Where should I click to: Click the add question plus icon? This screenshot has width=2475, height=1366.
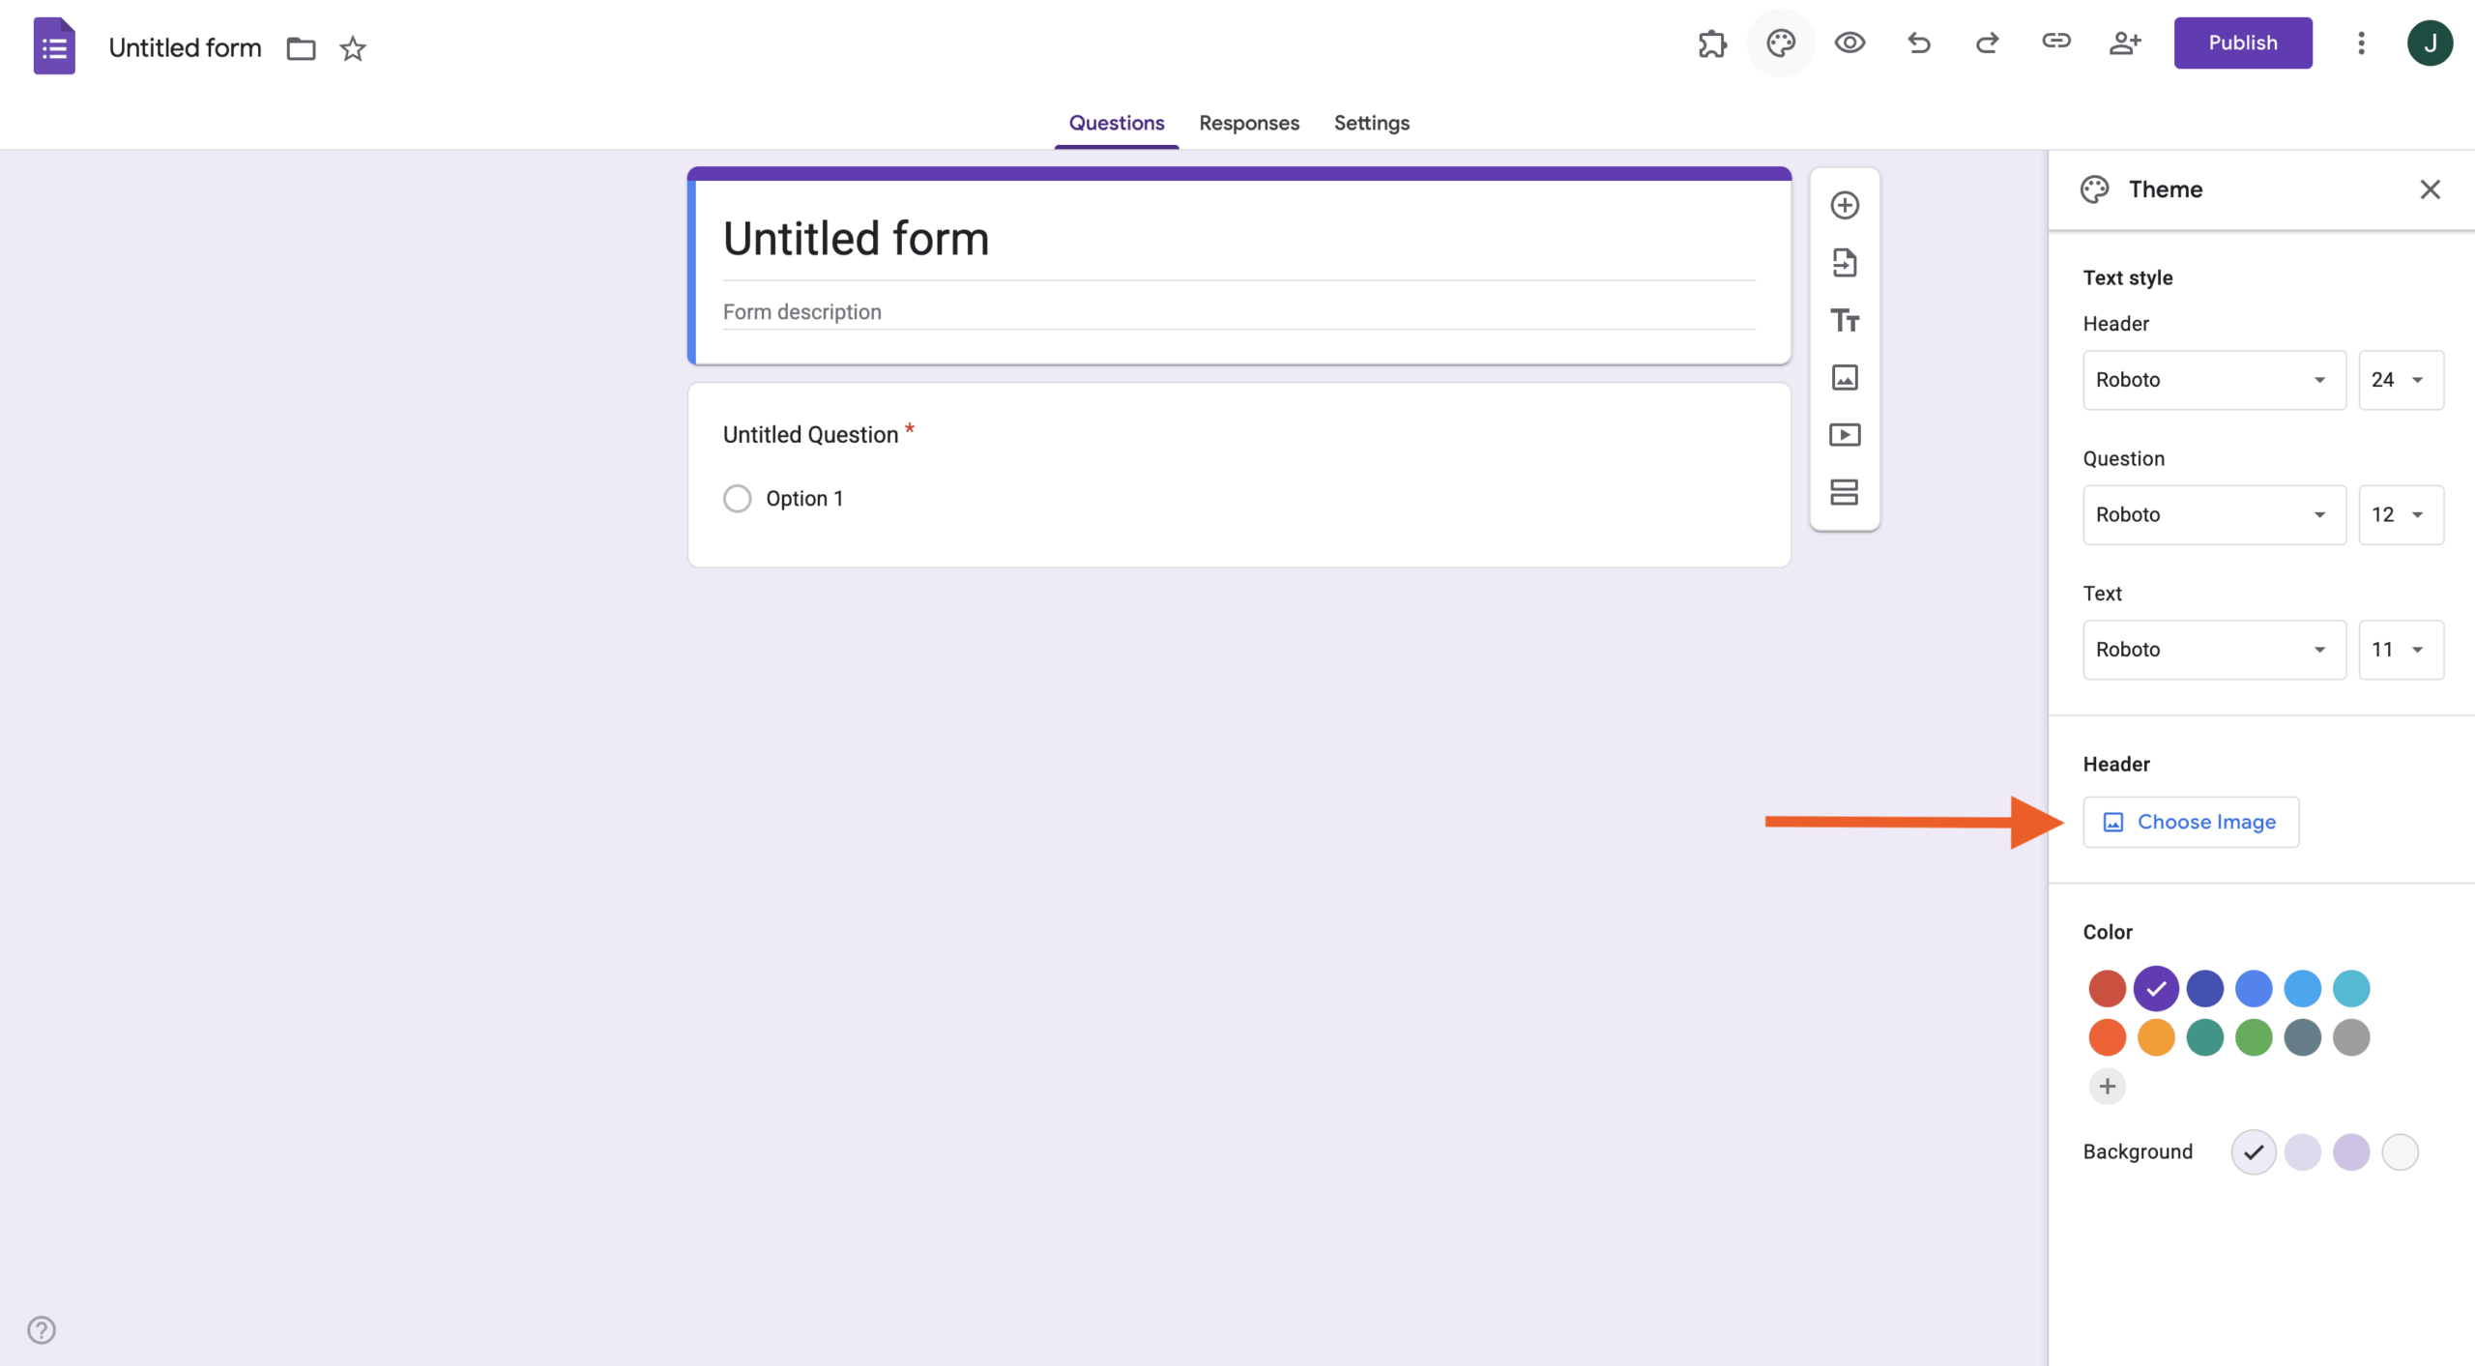click(x=1844, y=205)
